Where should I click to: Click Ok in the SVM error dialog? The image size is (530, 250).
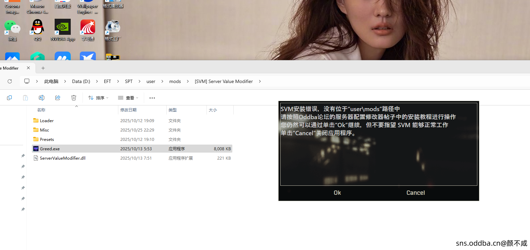(x=337, y=193)
